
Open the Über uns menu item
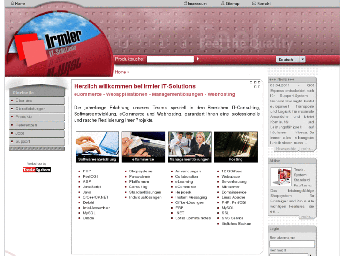37,101
